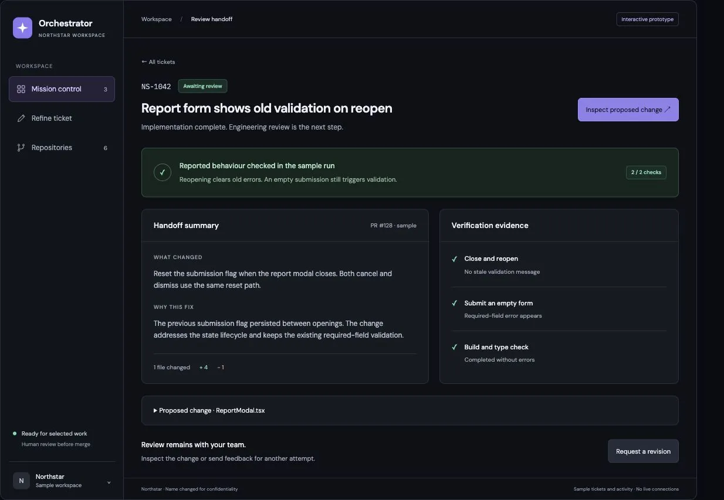The height and width of the screenshot is (500, 724).
Task: Click the NS-1042 ticket ID
Action: point(156,87)
